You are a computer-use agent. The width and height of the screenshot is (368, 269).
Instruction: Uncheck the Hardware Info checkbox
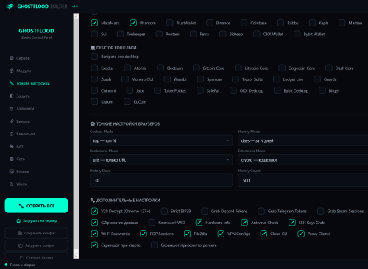coord(199,223)
